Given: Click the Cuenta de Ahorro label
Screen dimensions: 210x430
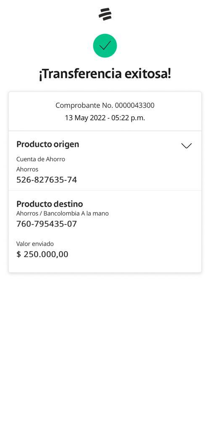Looking at the screenshot, I should 41,159.
